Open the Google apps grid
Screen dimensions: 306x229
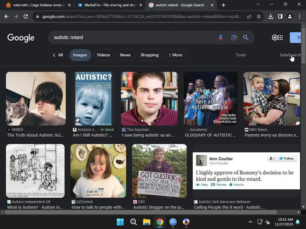[280, 37]
